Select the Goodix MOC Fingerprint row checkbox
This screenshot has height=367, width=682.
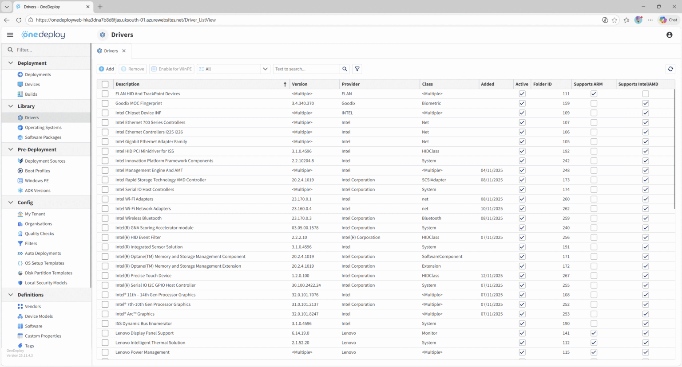(x=105, y=103)
